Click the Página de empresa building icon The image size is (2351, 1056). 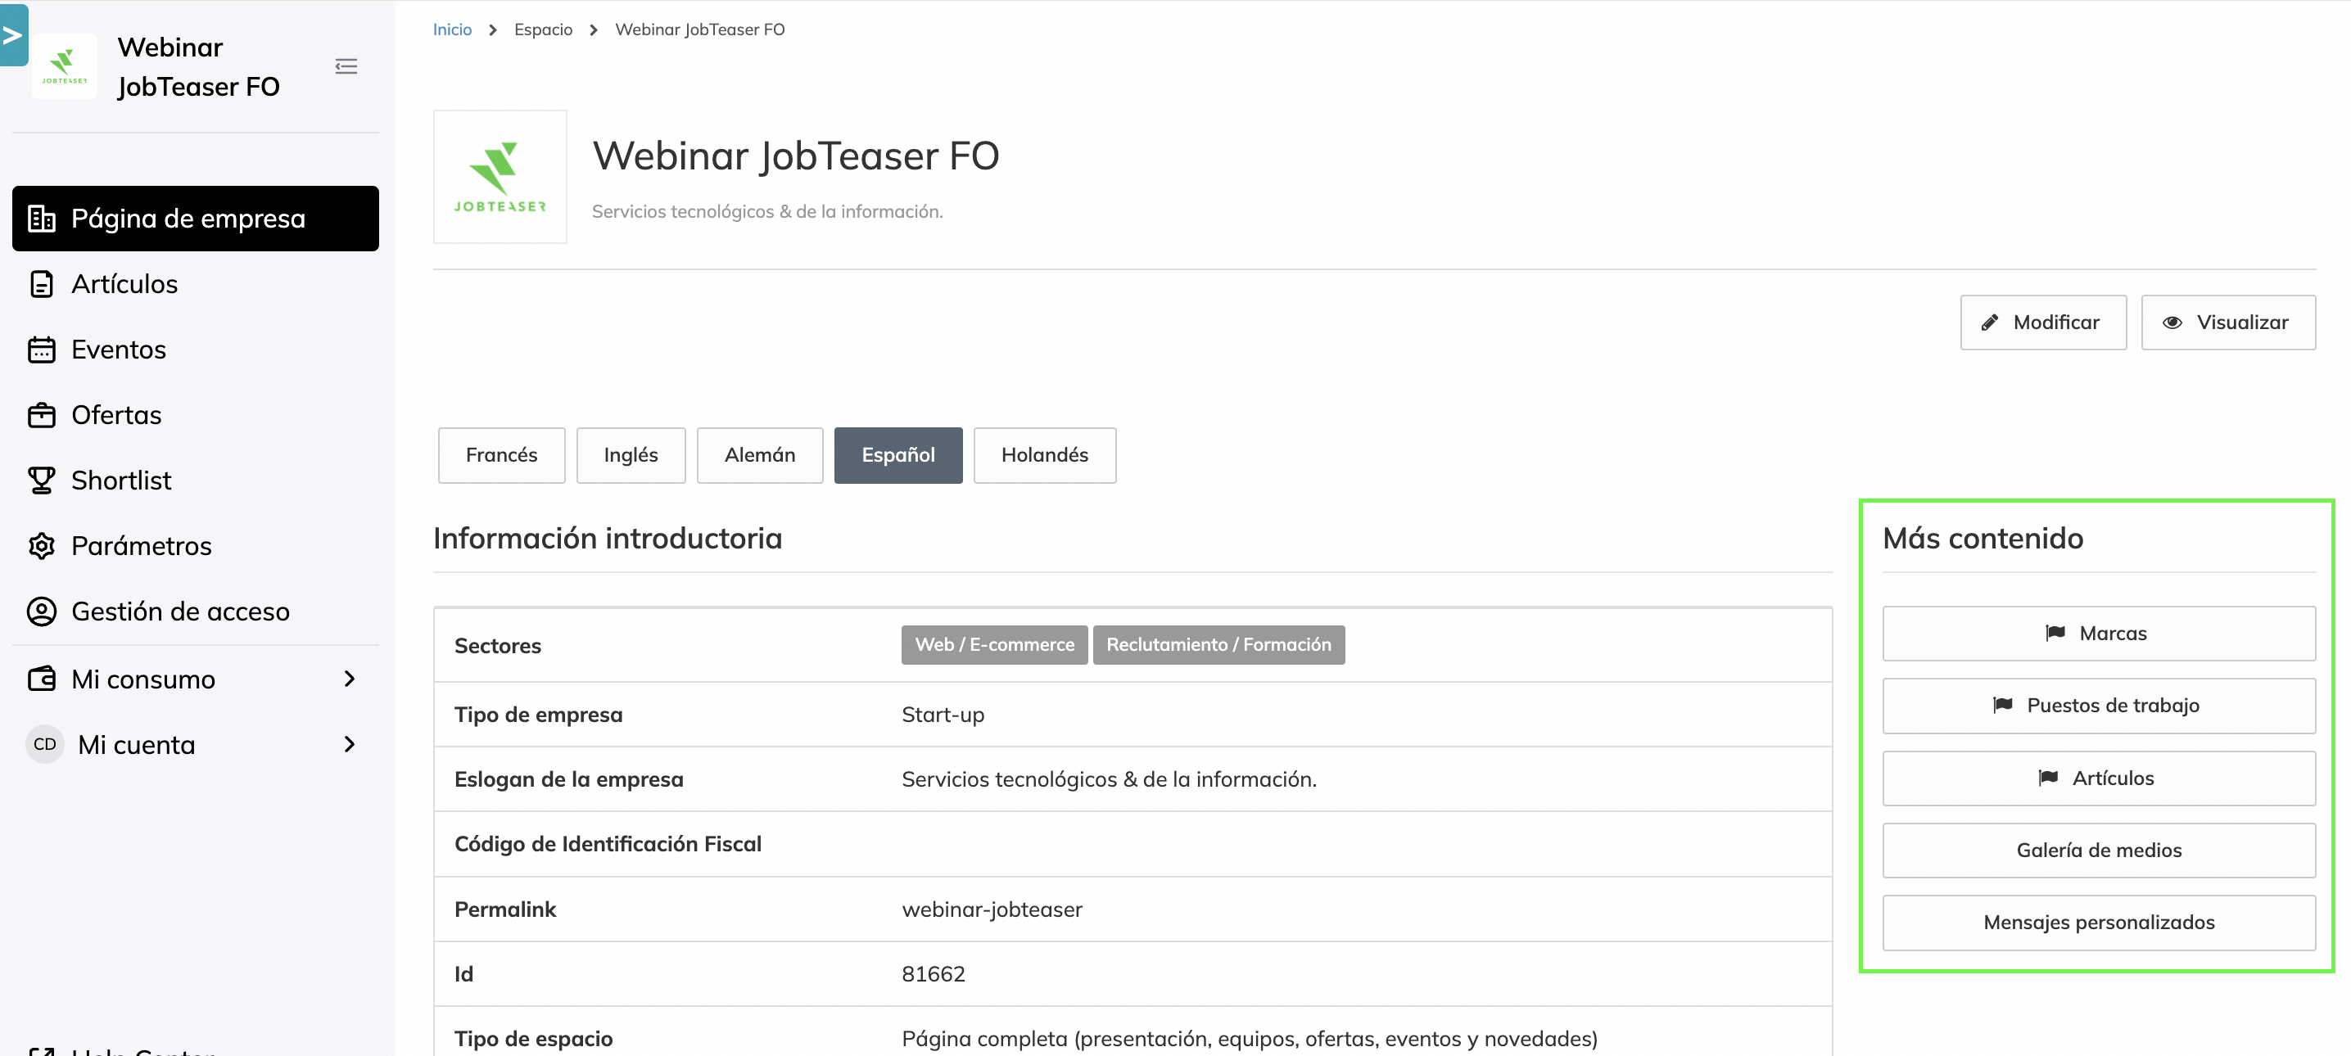click(41, 218)
